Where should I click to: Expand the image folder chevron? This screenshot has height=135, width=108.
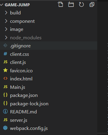pyautogui.click(x=6, y=29)
